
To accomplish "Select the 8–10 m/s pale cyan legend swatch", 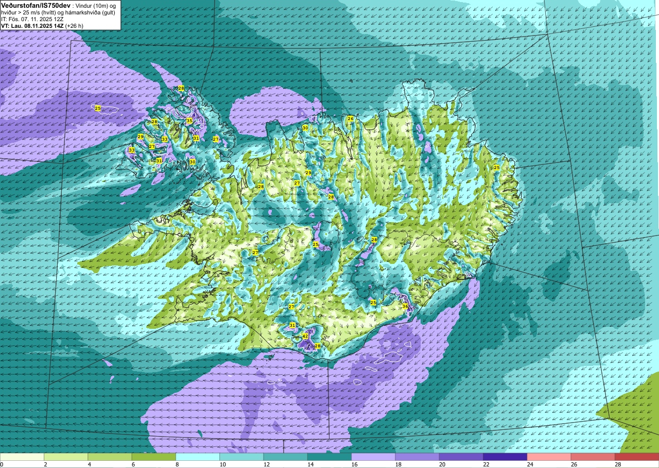I will click(198, 457).
